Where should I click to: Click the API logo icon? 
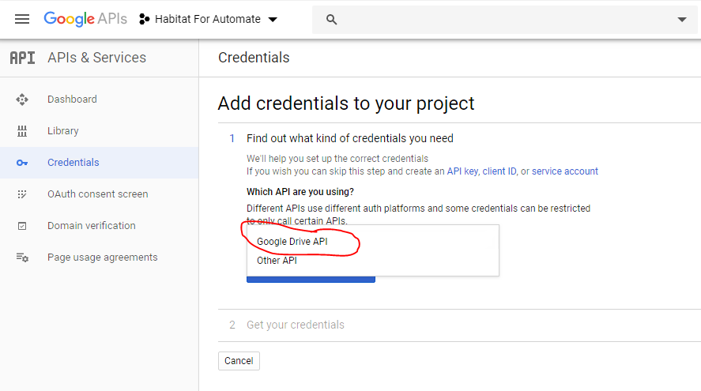tap(22, 58)
